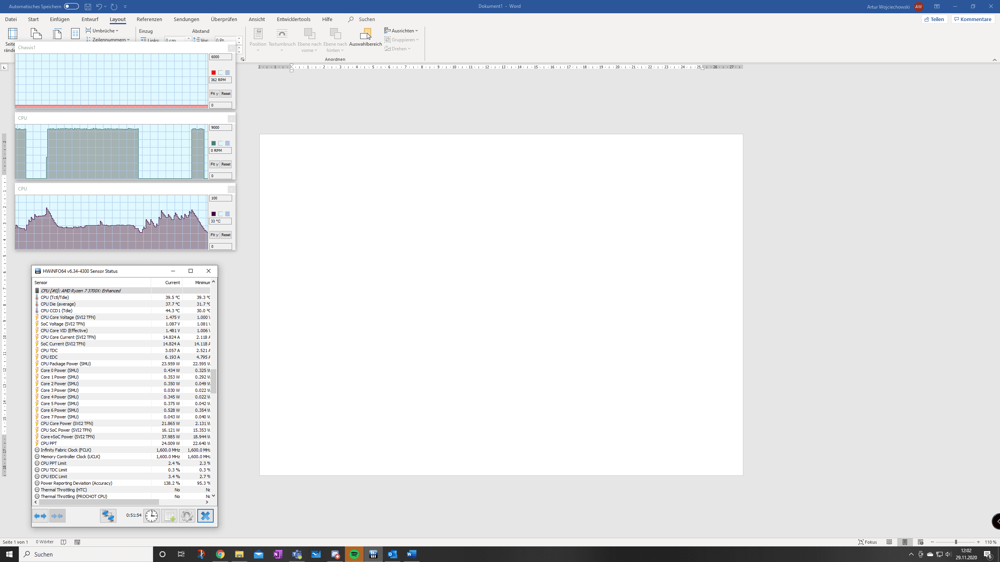Image resolution: width=1000 pixels, height=562 pixels.
Task: Click the HWiNFO log file add icon
Action: click(x=169, y=516)
